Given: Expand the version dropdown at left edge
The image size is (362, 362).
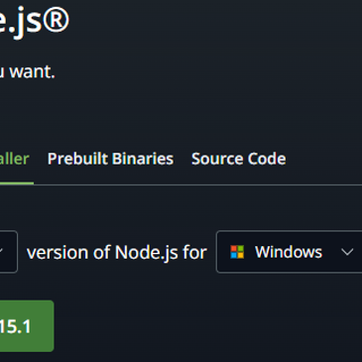Looking at the screenshot, I should [x=9, y=252].
